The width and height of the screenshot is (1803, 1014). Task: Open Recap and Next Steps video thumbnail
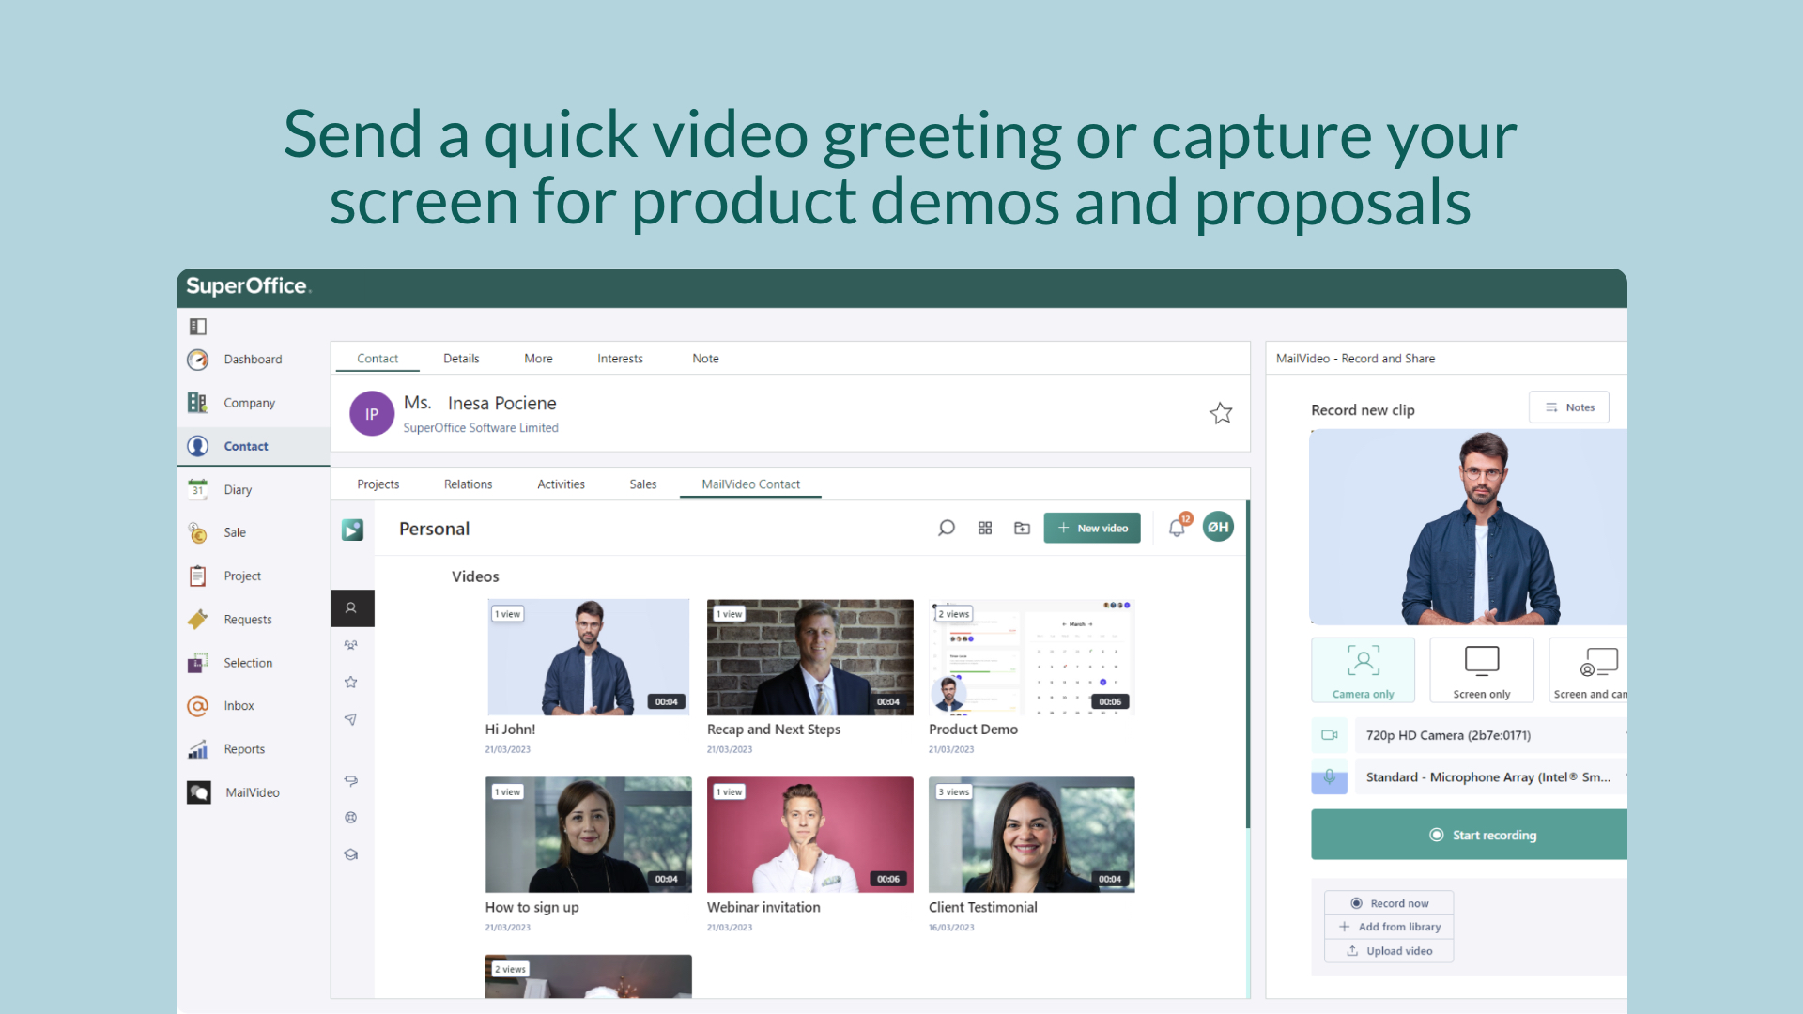tap(809, 657)
